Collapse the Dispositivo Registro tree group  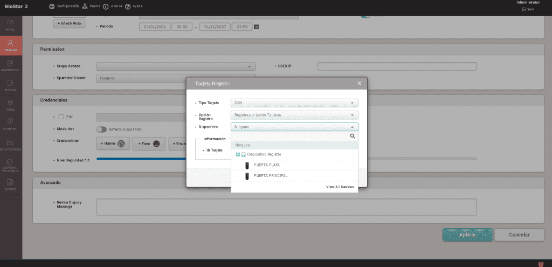[x=238, y=155]
